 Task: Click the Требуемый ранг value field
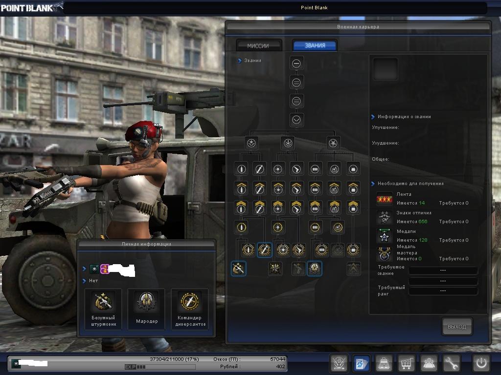coord(443,291)
